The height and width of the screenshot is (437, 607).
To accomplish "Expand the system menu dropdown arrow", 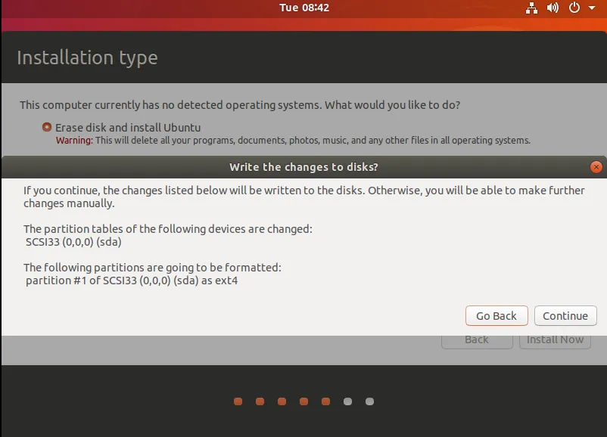I will (x=592, y=8).
